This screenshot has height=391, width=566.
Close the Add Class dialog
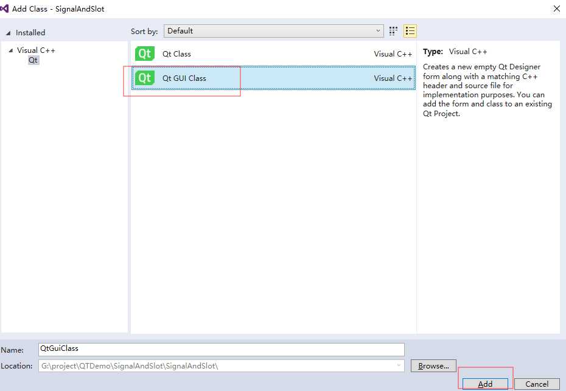click(557, 9)
